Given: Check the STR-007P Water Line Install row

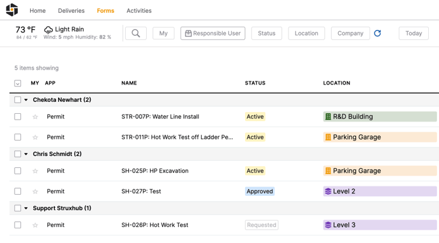Looking at the screenshot, I should 18,116.
